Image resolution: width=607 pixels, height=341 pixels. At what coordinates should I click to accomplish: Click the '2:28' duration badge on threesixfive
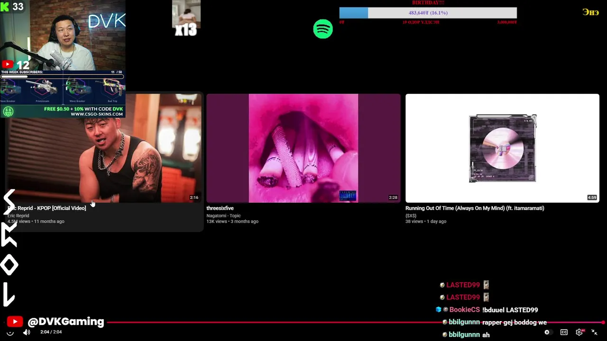(x=393, y=197)
